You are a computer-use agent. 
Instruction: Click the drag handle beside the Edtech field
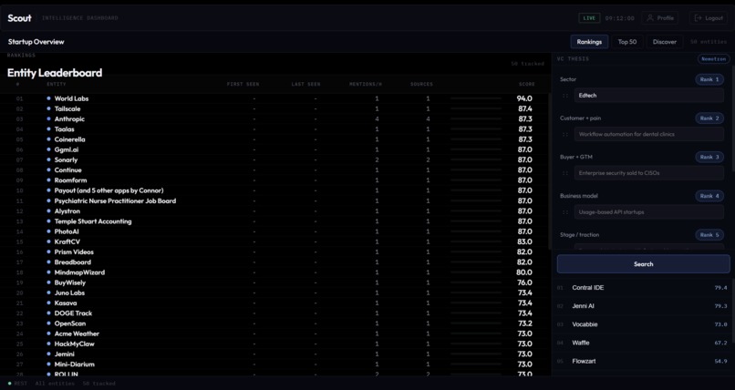(x=565, y=96)
